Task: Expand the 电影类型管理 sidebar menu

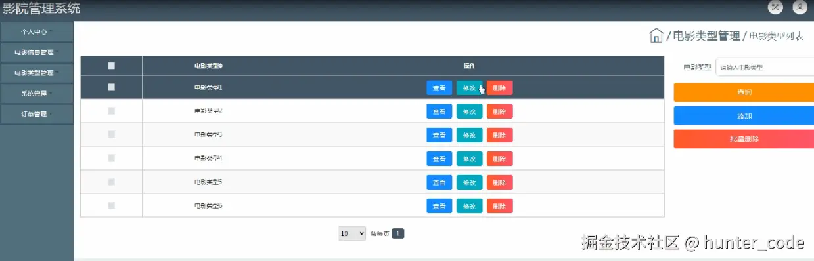Action: tap(37, 73)
